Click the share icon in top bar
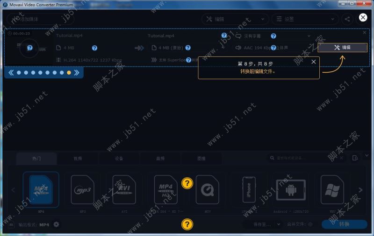The height and width of the screenshot is (236, 374). coord(347,19)
